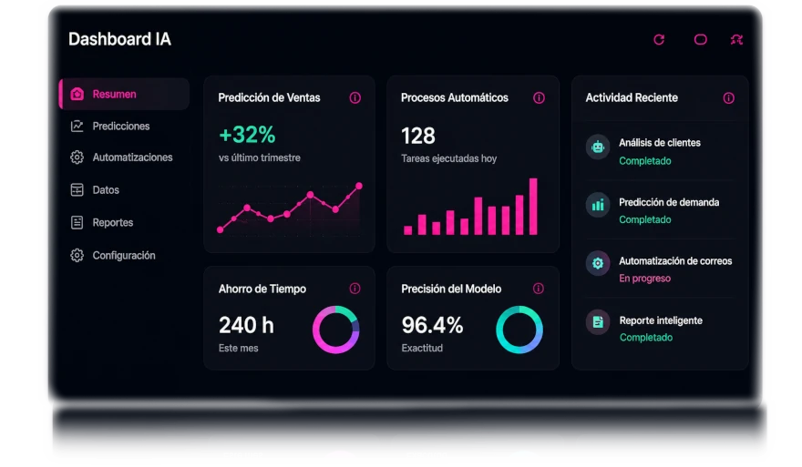The height and width of the screenshot is (467, 802).
Task: Select the Resumen sidebar item
Action: (124, 94)
